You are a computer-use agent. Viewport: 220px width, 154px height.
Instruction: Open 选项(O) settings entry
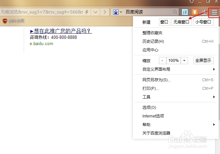(x=176, y=108)
